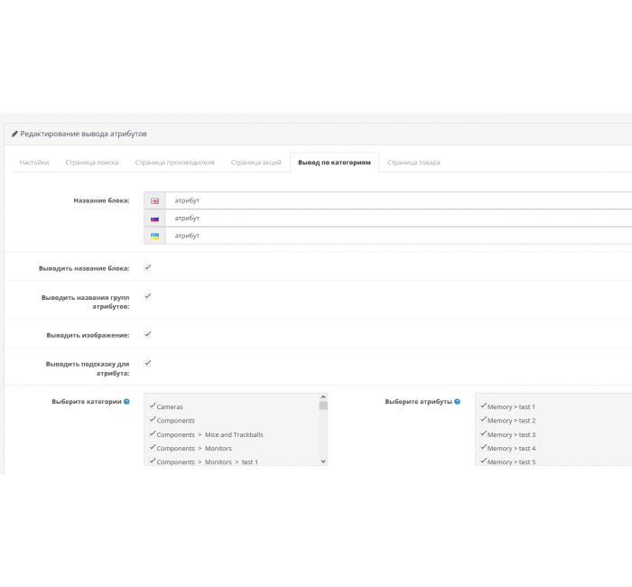This screenshot has height=587, width=632.
Task: Click help icon next to Выберите категории
Action: click(126, 402)
